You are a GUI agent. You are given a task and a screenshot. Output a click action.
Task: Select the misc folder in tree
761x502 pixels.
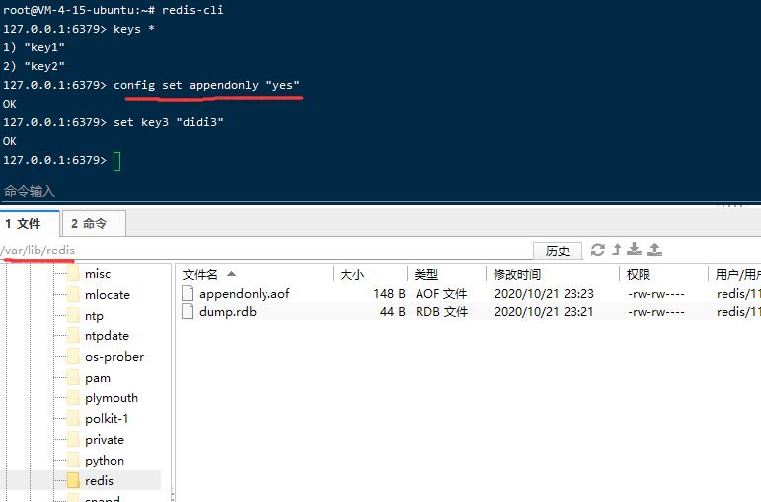[98, 274]
